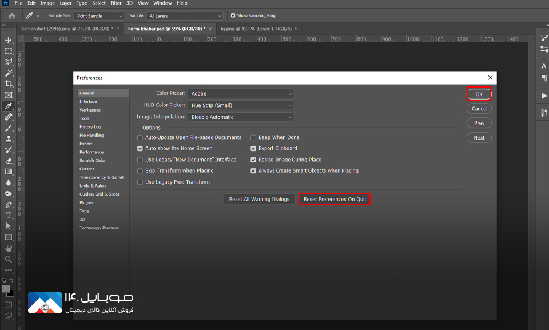This screenshot has height=330, width=549.
Task: Select the Polygonal Lasso tool
Action: 9,62
